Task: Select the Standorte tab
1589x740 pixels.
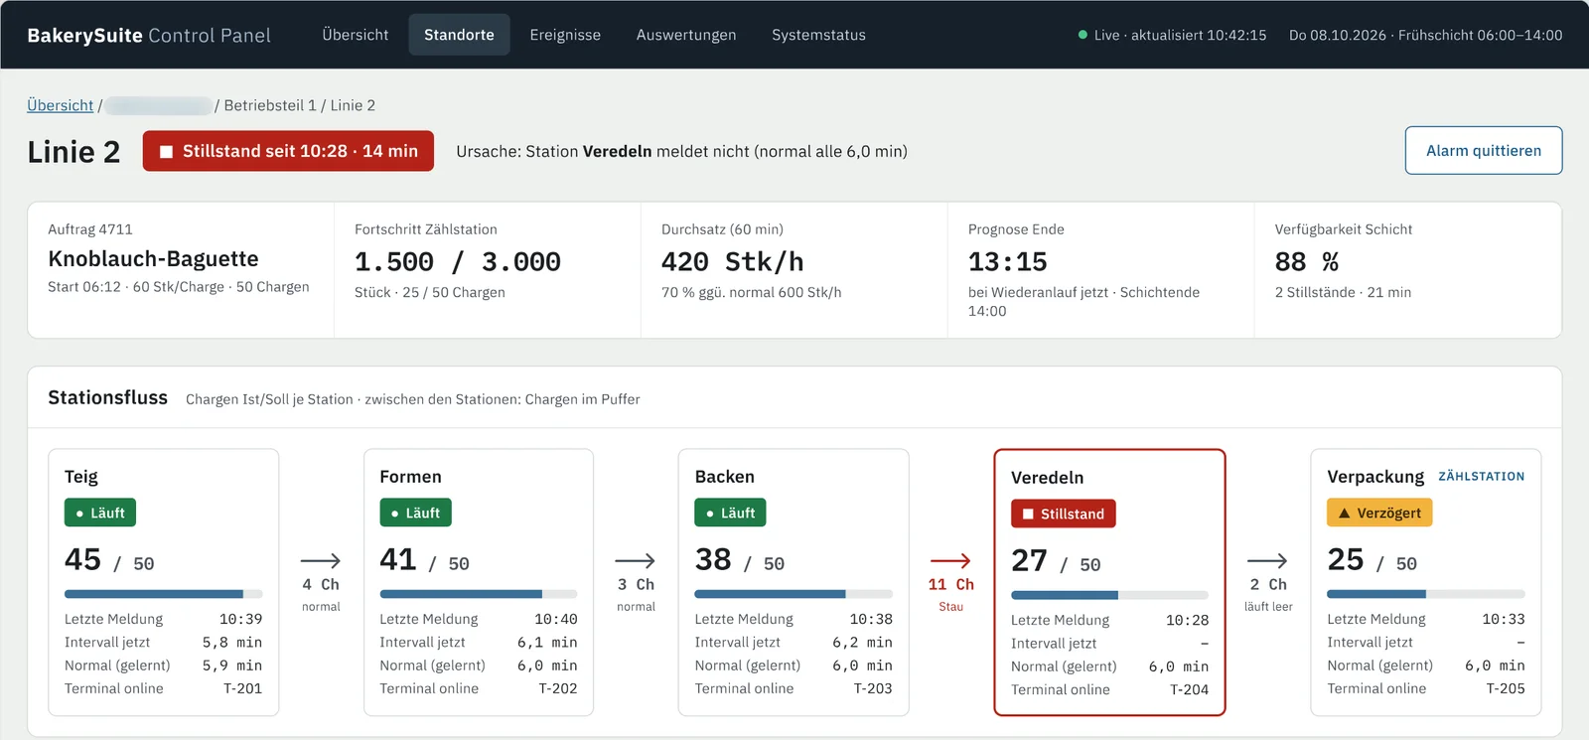Action: (x=459, y=35)
